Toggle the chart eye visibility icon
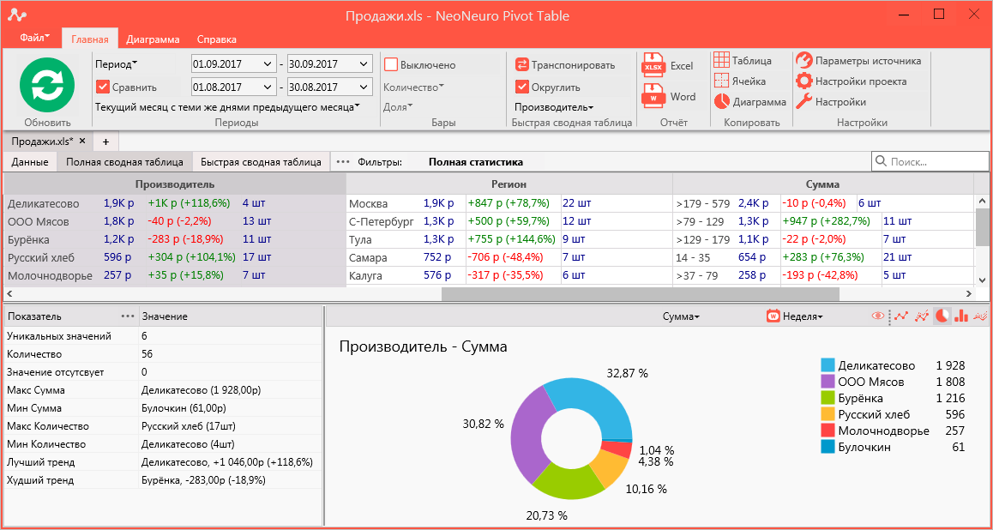This screenshot has width=993, height=530. coord(878,316)
